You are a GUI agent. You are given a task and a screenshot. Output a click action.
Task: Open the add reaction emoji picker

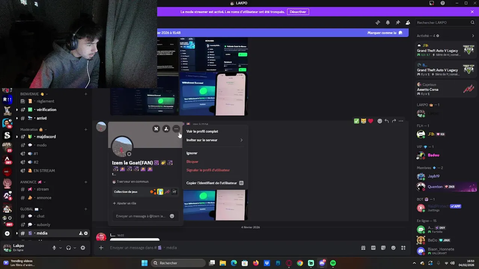(379, 121)
